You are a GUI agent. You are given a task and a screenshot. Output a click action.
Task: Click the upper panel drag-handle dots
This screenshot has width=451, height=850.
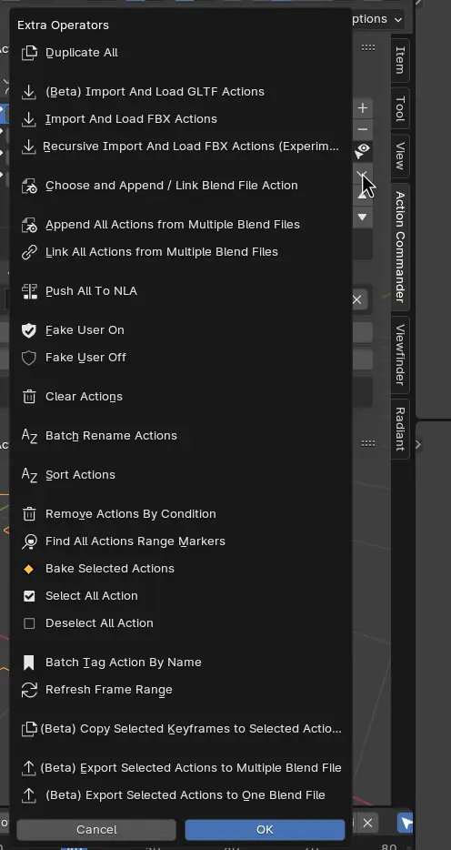[x=368, y=47]
